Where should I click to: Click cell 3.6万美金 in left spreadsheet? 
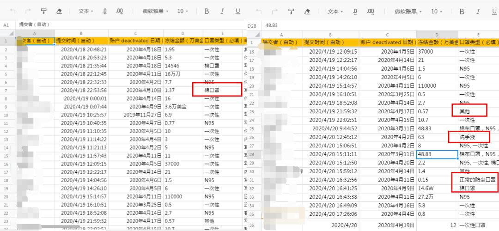[x=183, y=107]
